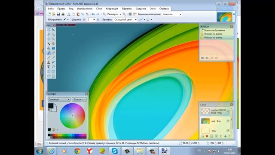Open the Коррекция menu

(x=112, y=9)
